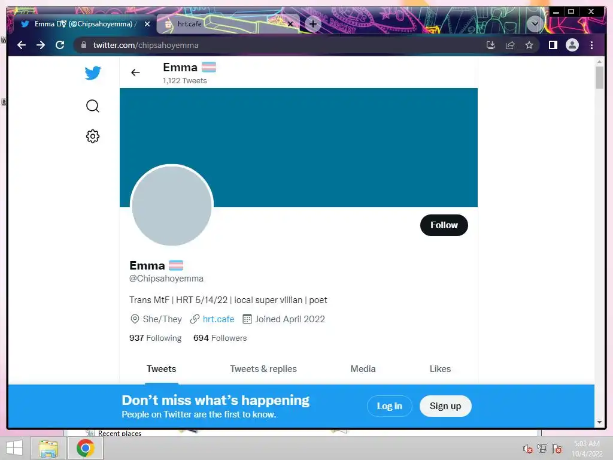
Task: Close the Emma Twitter tab
Action: [x=147, y=24]
